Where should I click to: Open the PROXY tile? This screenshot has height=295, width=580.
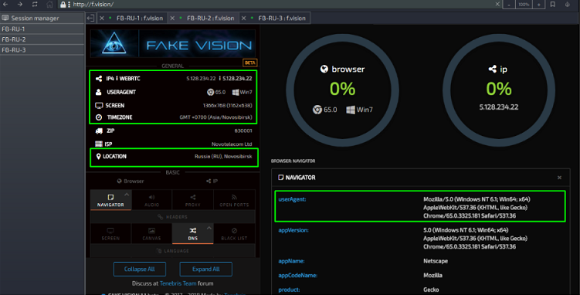coord(193,200)
